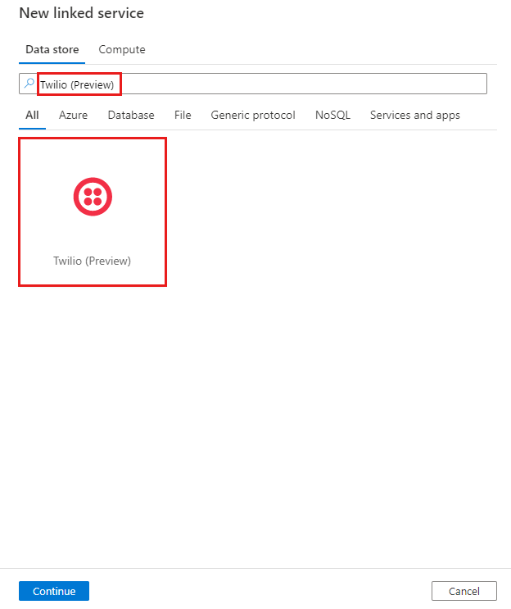Click the Cancel button
The image size is (511, 609).
tap(464, 591)
